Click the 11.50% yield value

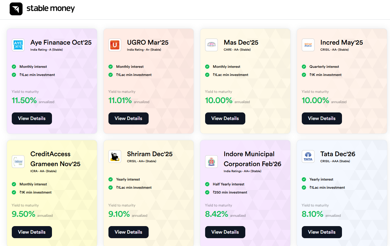[x=24, y=100]
